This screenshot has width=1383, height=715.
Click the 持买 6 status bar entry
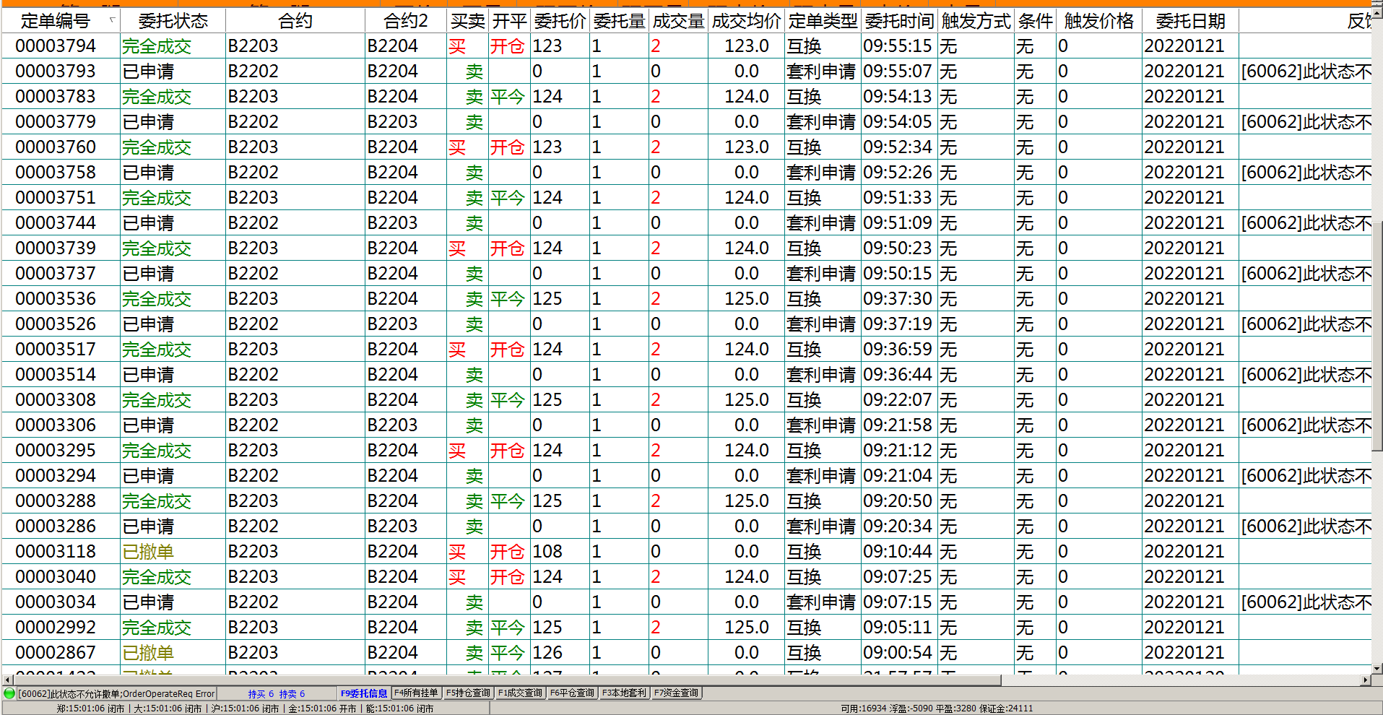click(x=261, y=694)
